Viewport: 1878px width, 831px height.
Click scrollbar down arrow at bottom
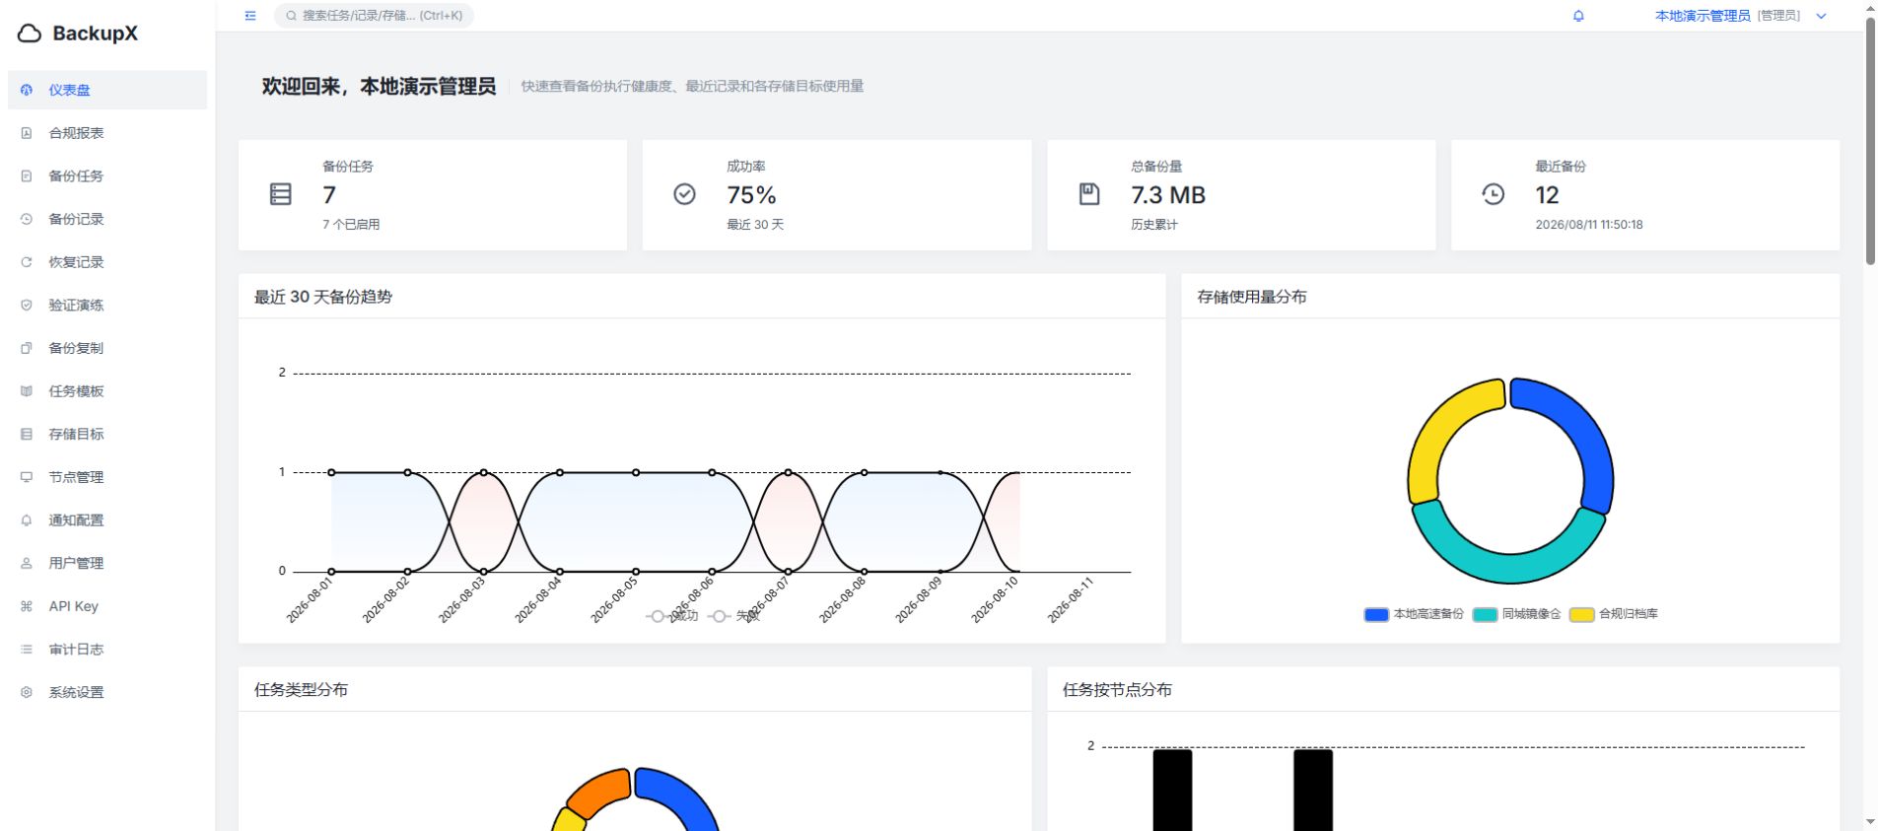(x=1870, y=822)
